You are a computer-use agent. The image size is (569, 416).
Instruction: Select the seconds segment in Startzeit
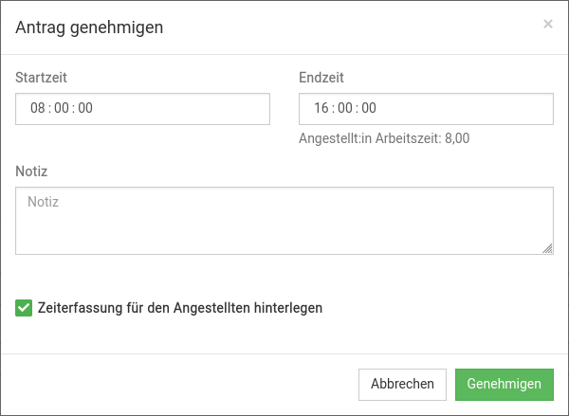(85, 108)
